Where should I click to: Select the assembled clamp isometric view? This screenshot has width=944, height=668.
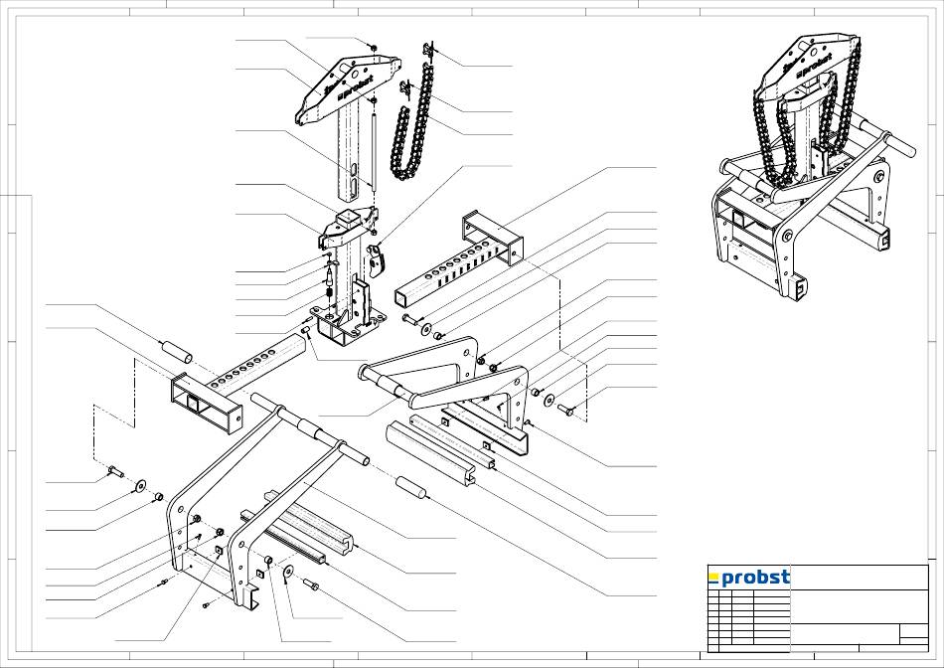click(814, 167)
